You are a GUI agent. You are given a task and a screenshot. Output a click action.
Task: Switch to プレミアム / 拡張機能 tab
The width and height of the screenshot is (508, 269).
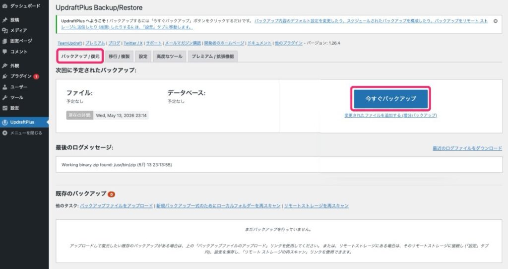tap(212, 57)
